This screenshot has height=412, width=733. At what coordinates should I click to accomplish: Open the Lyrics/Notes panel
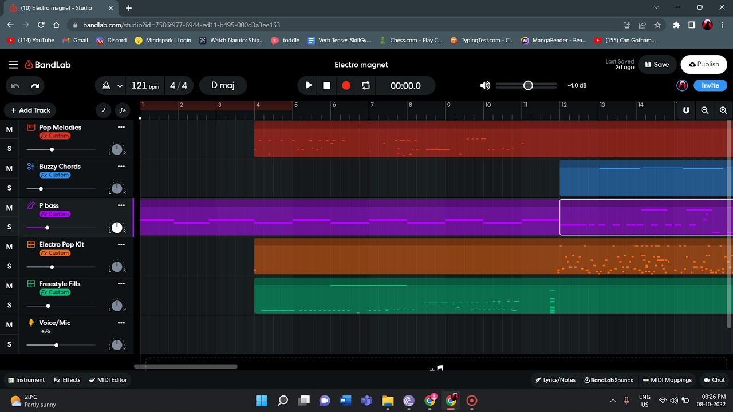click(x=555, y=380)
